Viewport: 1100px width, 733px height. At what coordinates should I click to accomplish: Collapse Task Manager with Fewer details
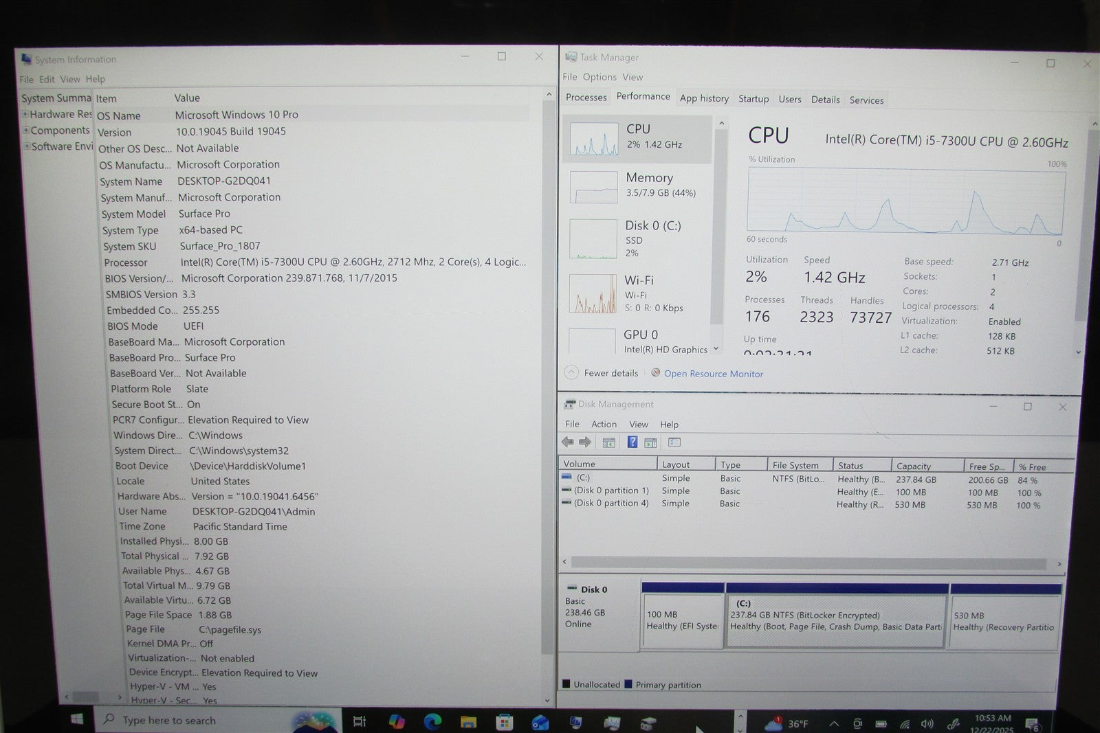tap(602, 373)
